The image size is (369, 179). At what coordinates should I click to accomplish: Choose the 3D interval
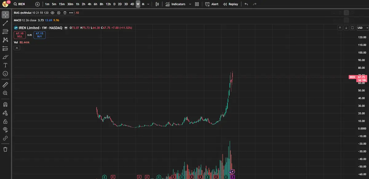(126, 4)
